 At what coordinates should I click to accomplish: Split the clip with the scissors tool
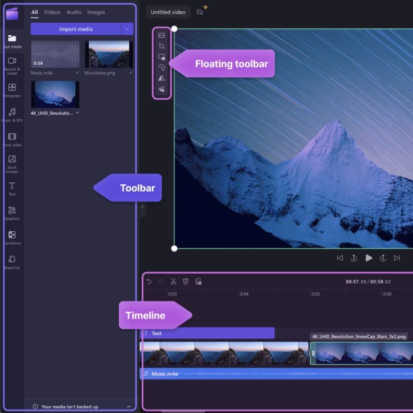173,280
